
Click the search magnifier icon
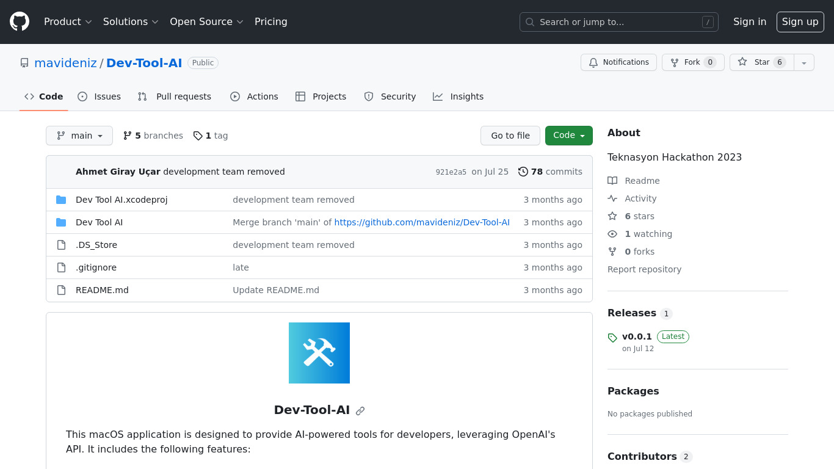click(530, 22)
